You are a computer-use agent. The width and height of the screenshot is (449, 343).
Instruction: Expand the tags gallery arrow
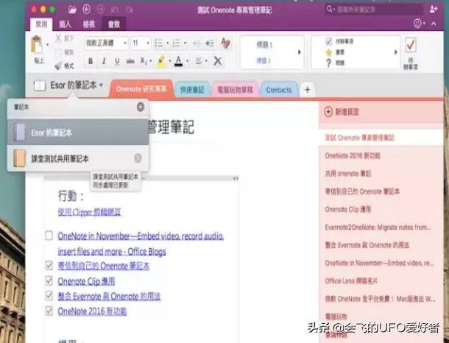(x=396, y=52)
